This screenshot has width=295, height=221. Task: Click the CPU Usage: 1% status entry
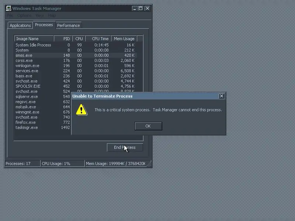point(62,164)
